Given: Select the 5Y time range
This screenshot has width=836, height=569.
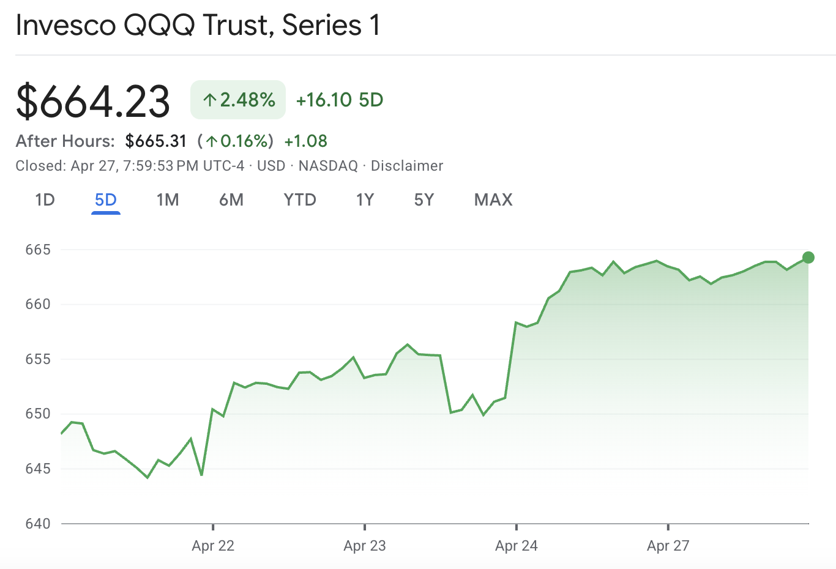Looking at the screenshot, I should 424,199.
